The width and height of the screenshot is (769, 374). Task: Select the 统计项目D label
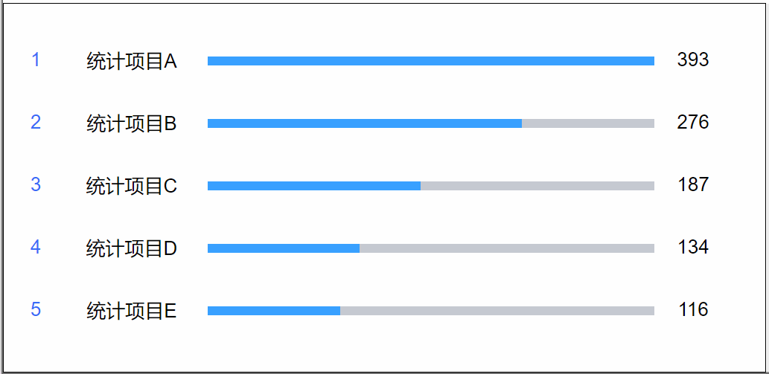[132, 248]
